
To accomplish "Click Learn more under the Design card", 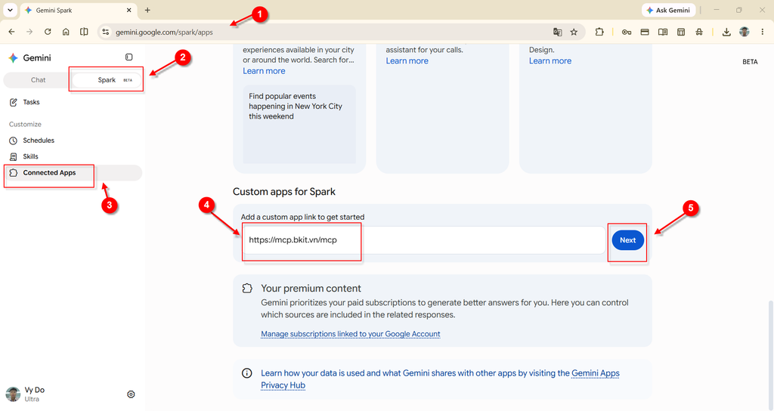I will [x=550, y=61].
